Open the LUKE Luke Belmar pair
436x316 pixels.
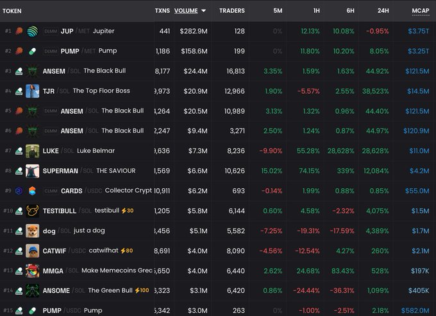[96, 151]
